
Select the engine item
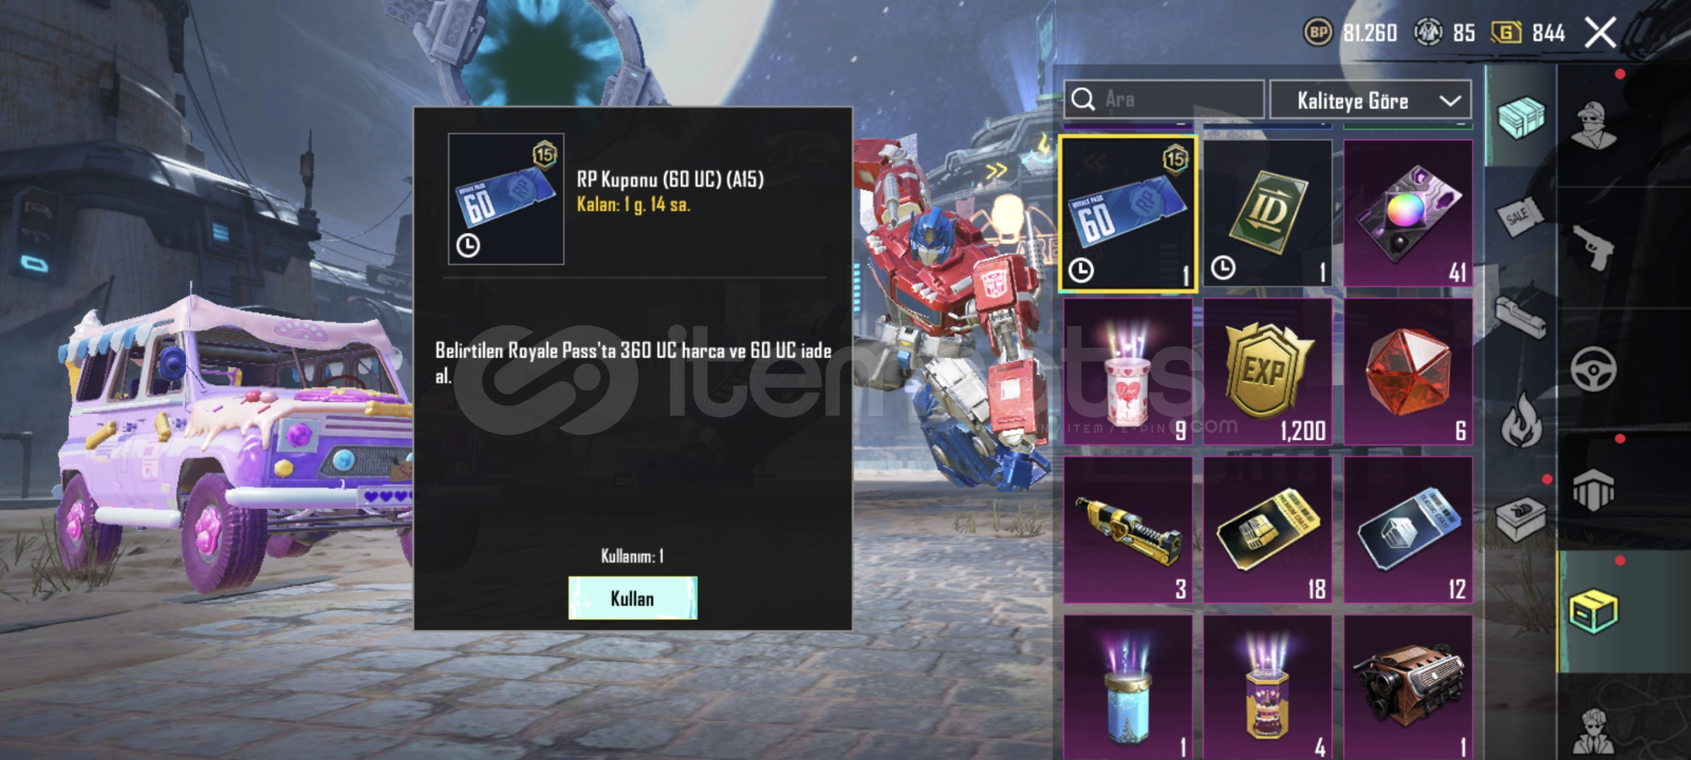[x=1408, y=687]
